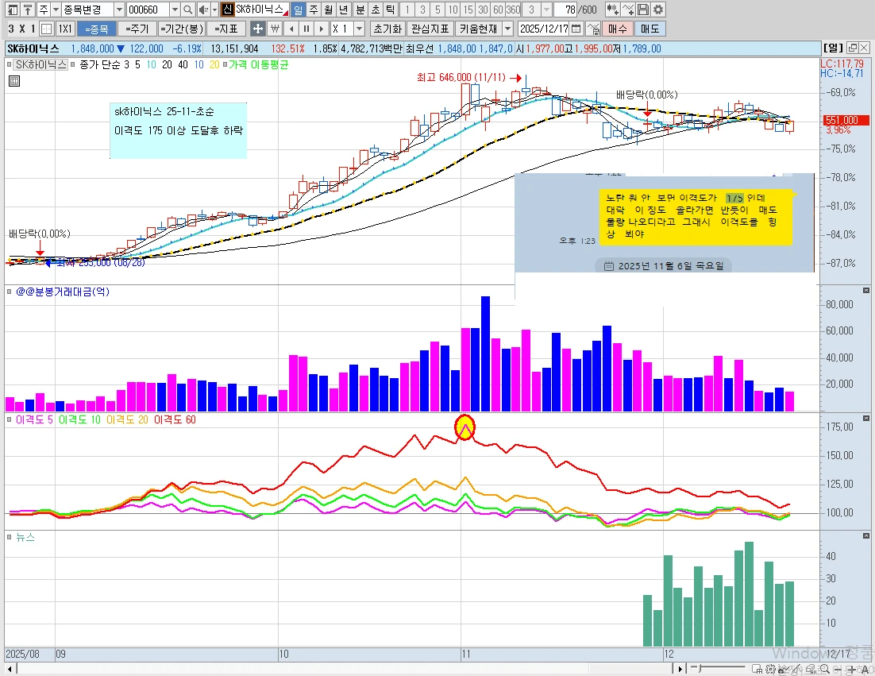Click the data table icon under SK하이닉스 label
Image resolution: width=875 pixels, height=676 pixels.
point(14,81)
